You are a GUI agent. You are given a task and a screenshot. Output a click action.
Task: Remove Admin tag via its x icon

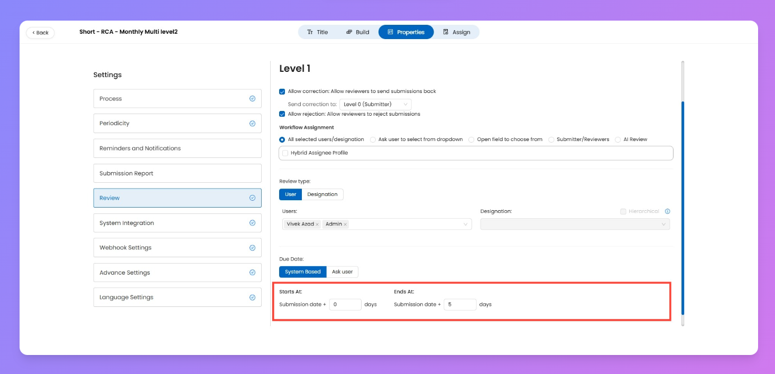[345, 225]
